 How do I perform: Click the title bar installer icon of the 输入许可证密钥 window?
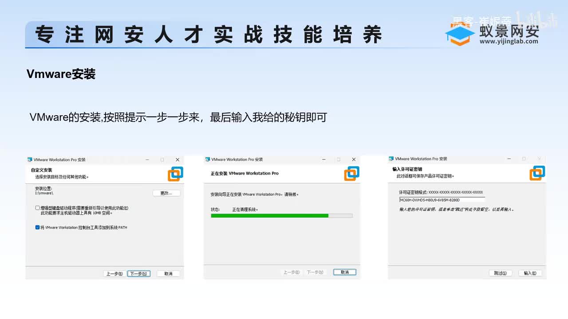point(391,159)
